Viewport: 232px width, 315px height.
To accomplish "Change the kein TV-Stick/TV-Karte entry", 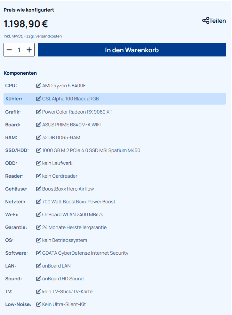I will (67, 292).
